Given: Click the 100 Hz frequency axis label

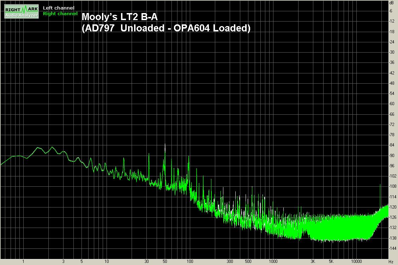Looking at the screenshot, I should (x=190, y=261).
